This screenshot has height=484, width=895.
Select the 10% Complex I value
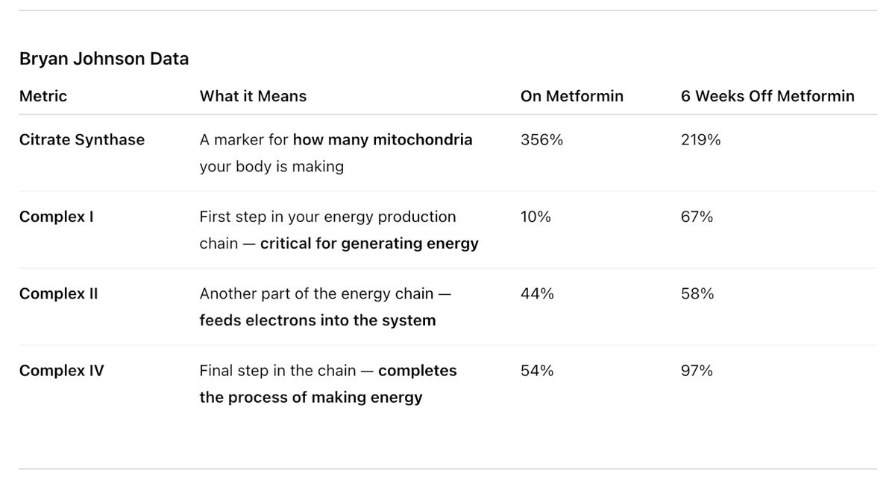[536, 217]
